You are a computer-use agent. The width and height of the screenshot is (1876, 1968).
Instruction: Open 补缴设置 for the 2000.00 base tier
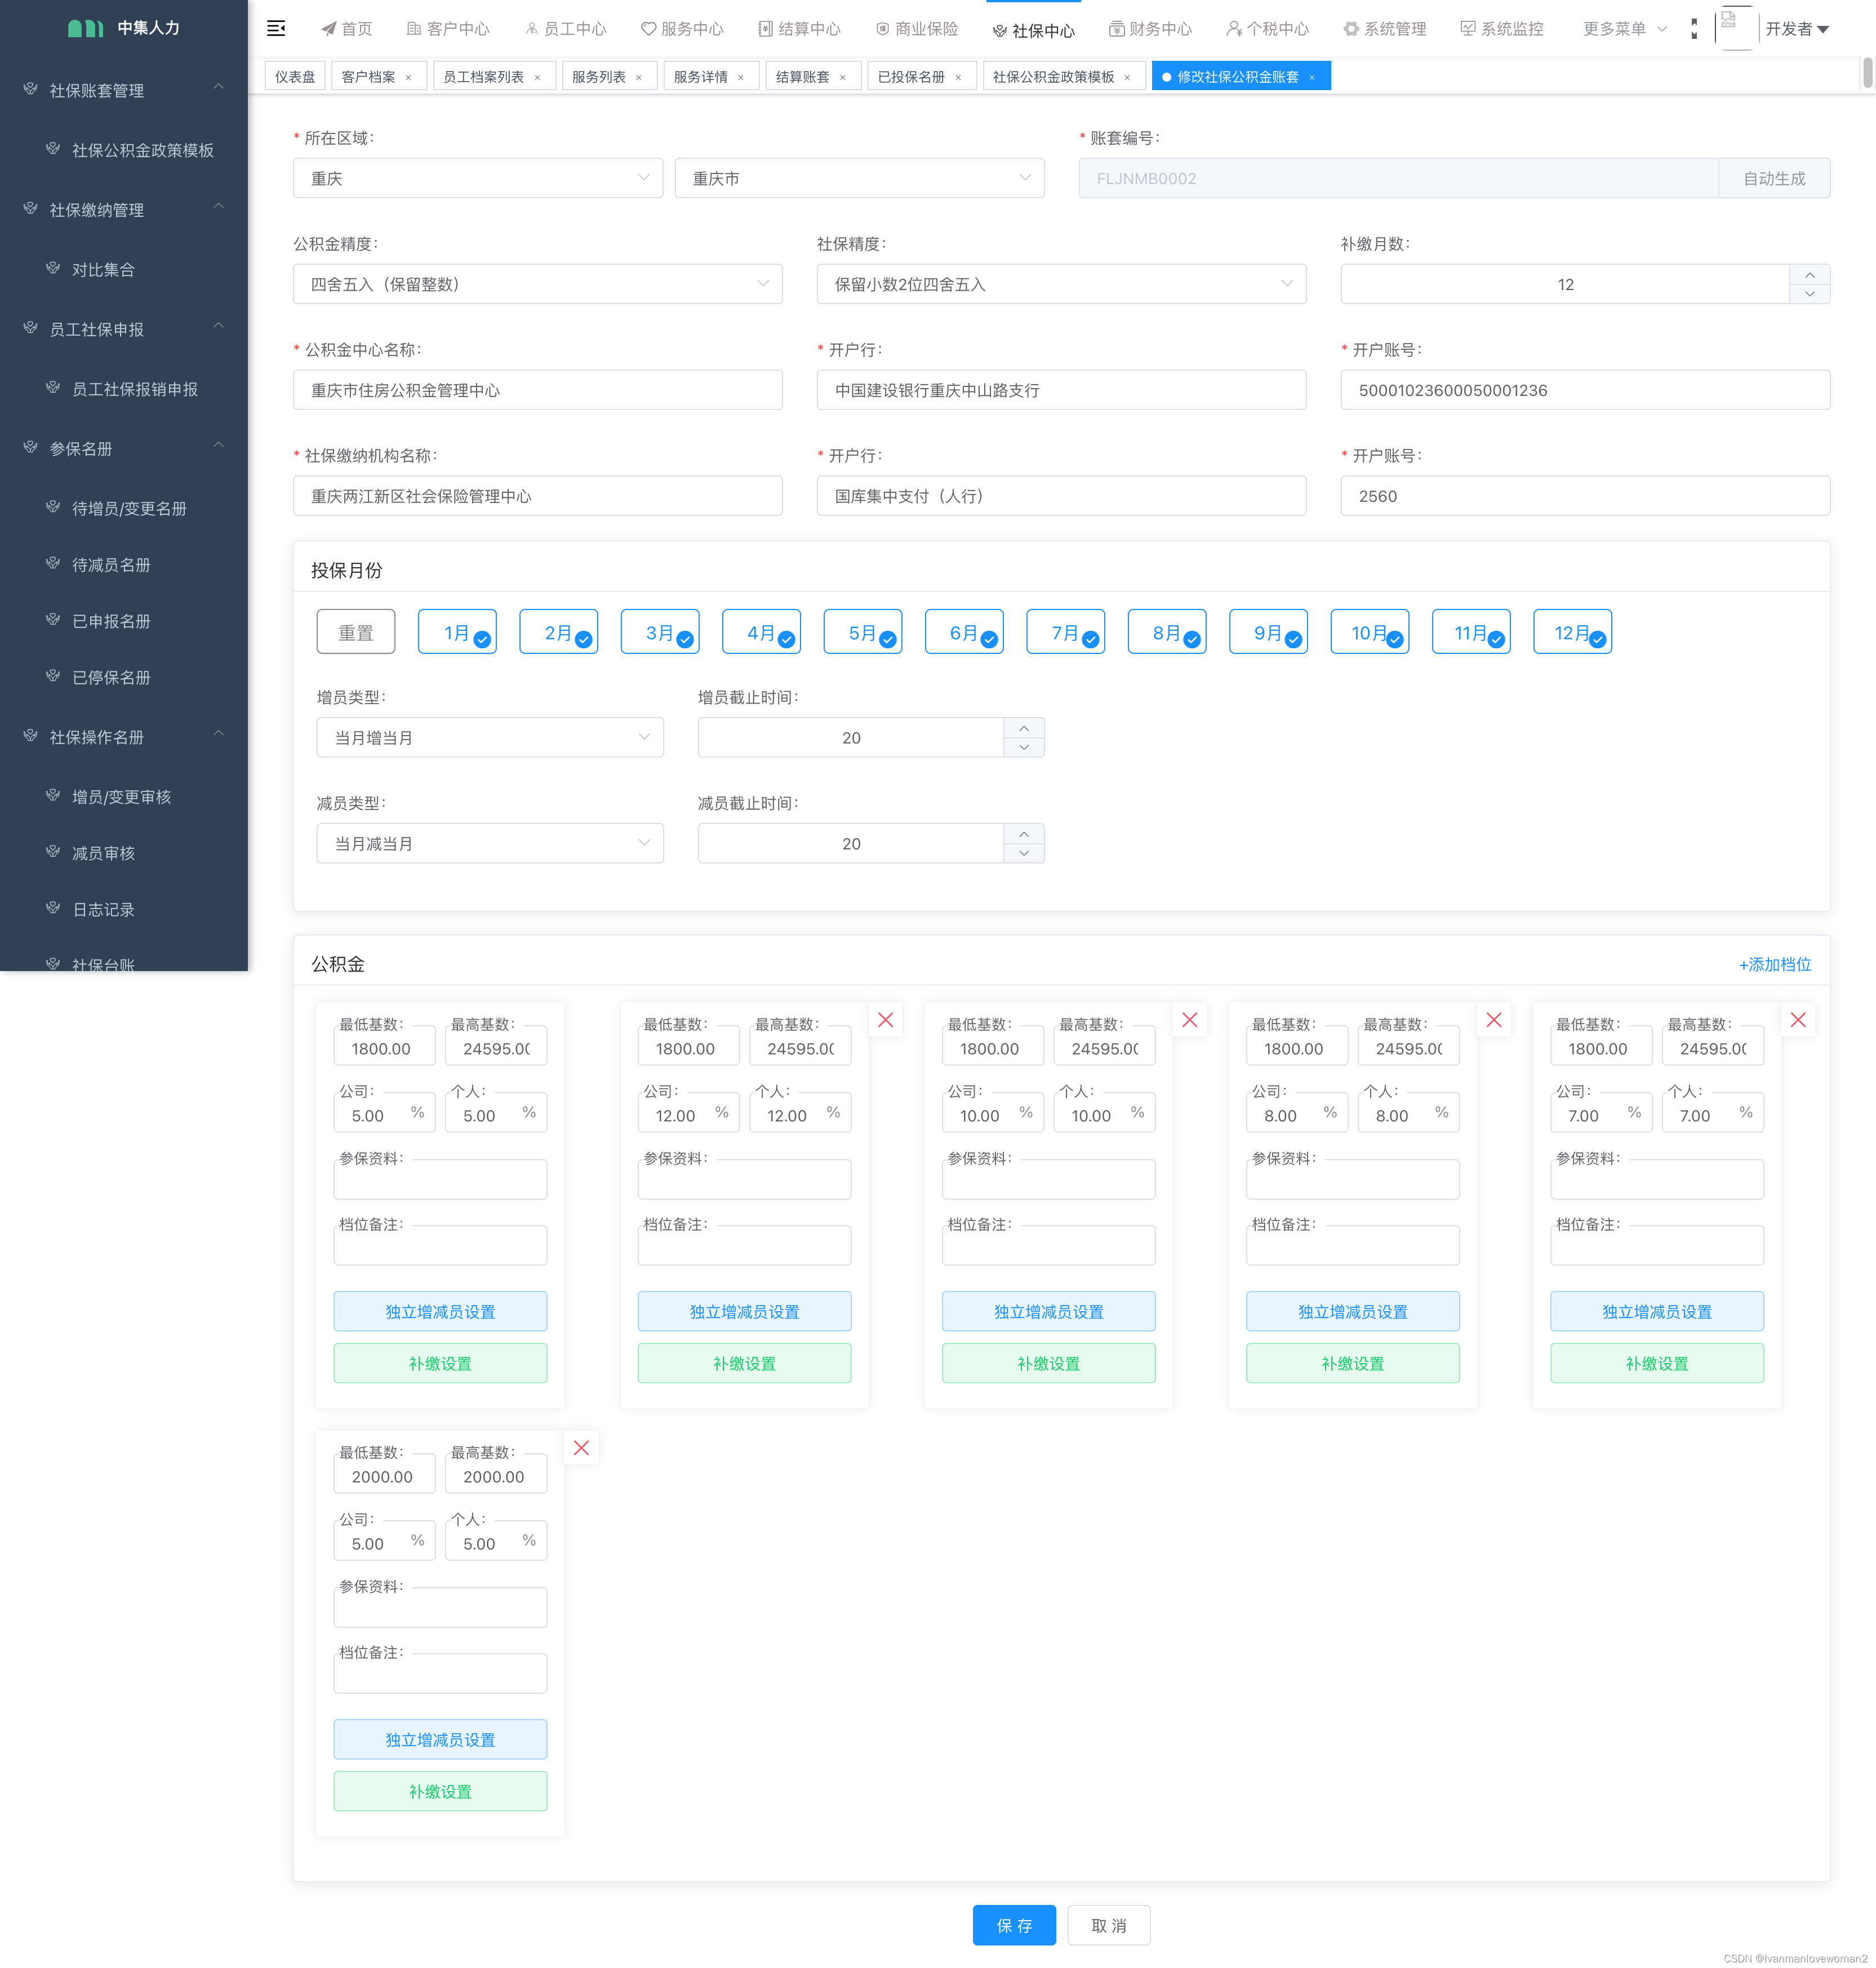point(440,1791)
